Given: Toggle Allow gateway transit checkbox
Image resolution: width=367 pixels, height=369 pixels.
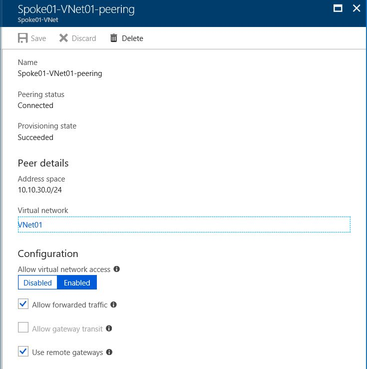Looking at the screenshot, I should click(23, 328).
